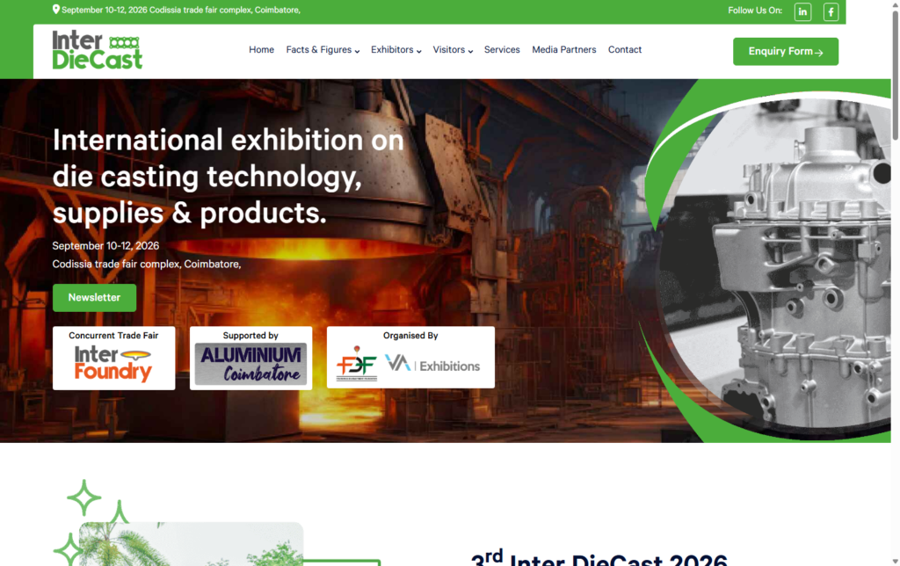Click the die cast engine image
Image resolution: width=900 pixels, height=566 pixels.
[791, 264]
